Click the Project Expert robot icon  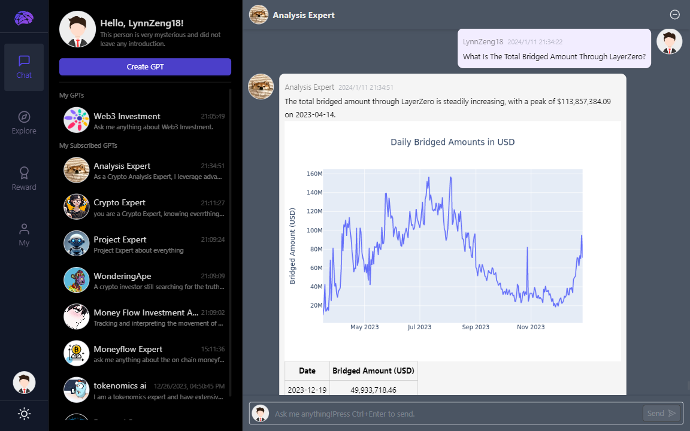click(76, 243)
